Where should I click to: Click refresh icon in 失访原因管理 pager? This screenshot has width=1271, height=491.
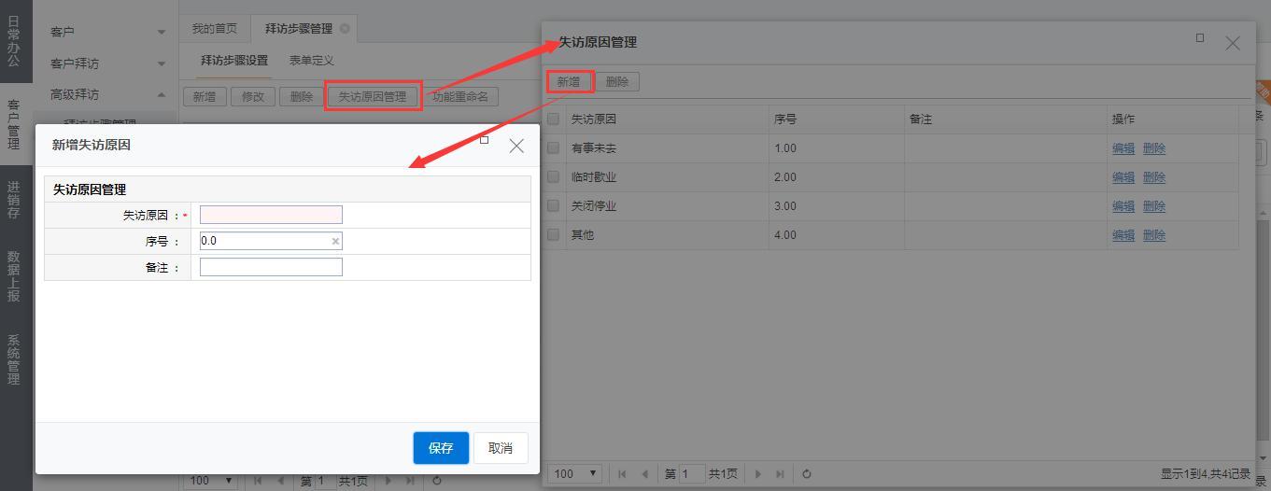coord(807,474)
